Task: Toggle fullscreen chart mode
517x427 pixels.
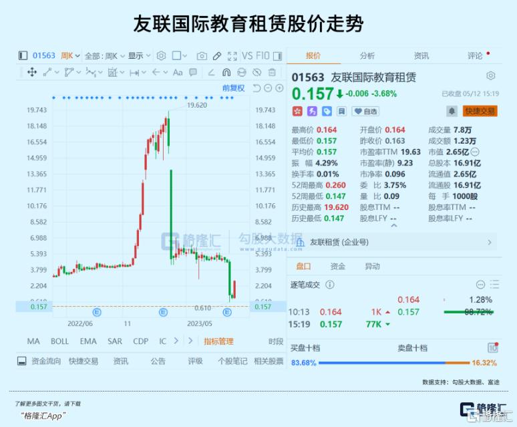Action: click(232, 56)
